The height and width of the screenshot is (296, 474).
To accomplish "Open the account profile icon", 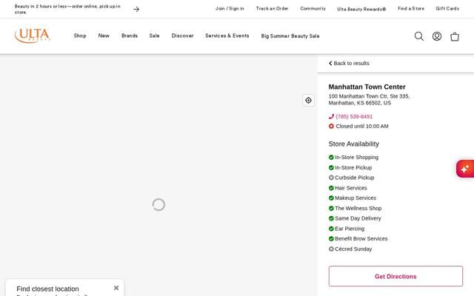I will tap(436, 36).
